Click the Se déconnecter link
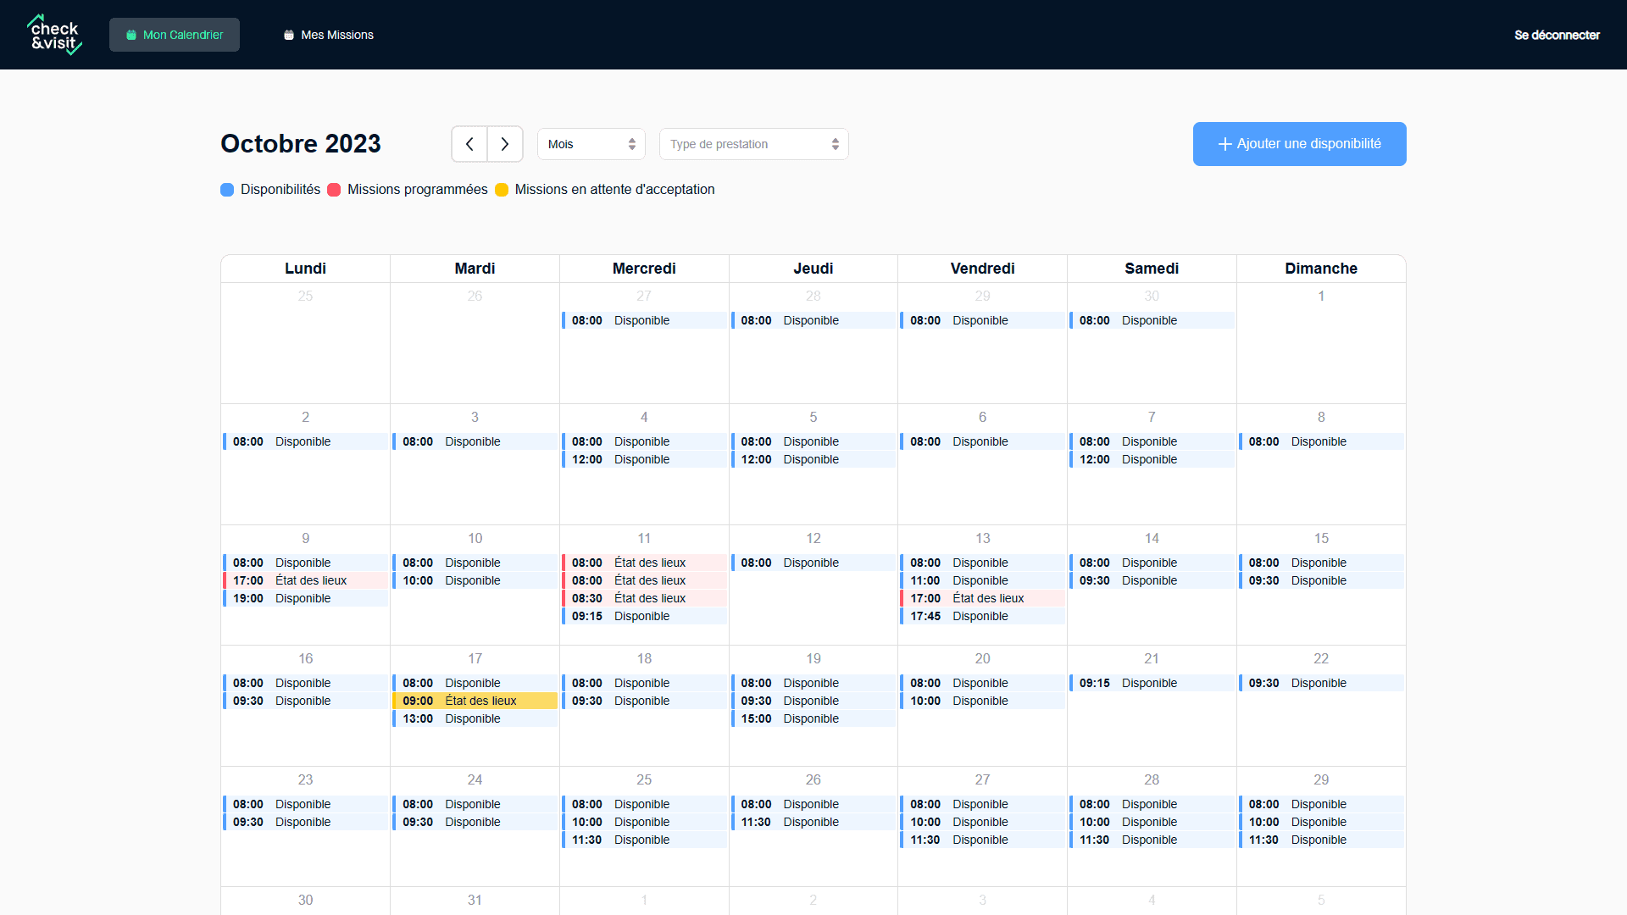The width and height of the screenshot is (1627, 915). tap(1557, 35)
